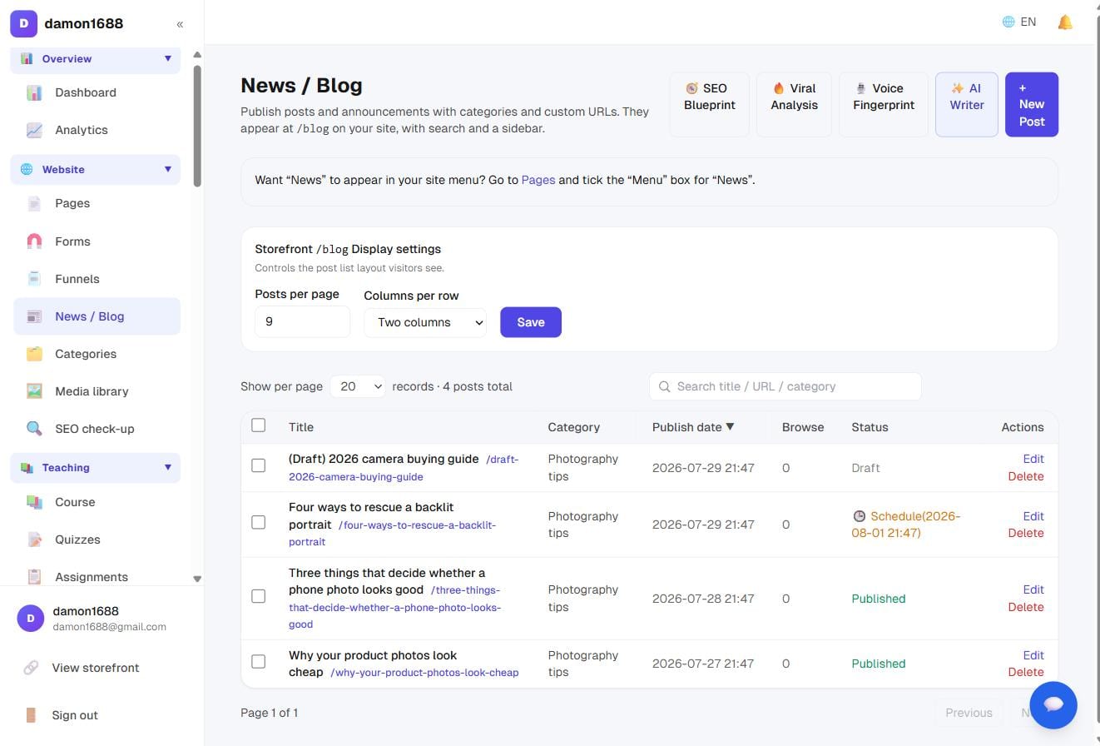
Task: Collapse the Website section arrow
Action: 167,169
